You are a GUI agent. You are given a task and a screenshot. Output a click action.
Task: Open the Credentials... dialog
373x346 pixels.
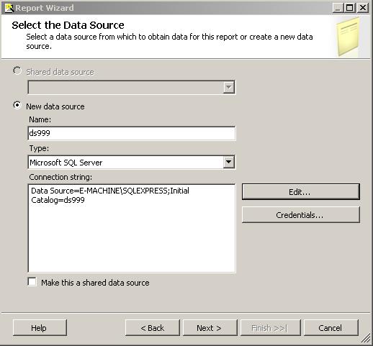coord(301,215)
